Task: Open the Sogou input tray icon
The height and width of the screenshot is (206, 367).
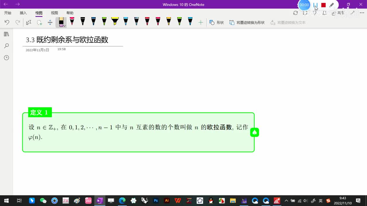Action: point(328,201)
